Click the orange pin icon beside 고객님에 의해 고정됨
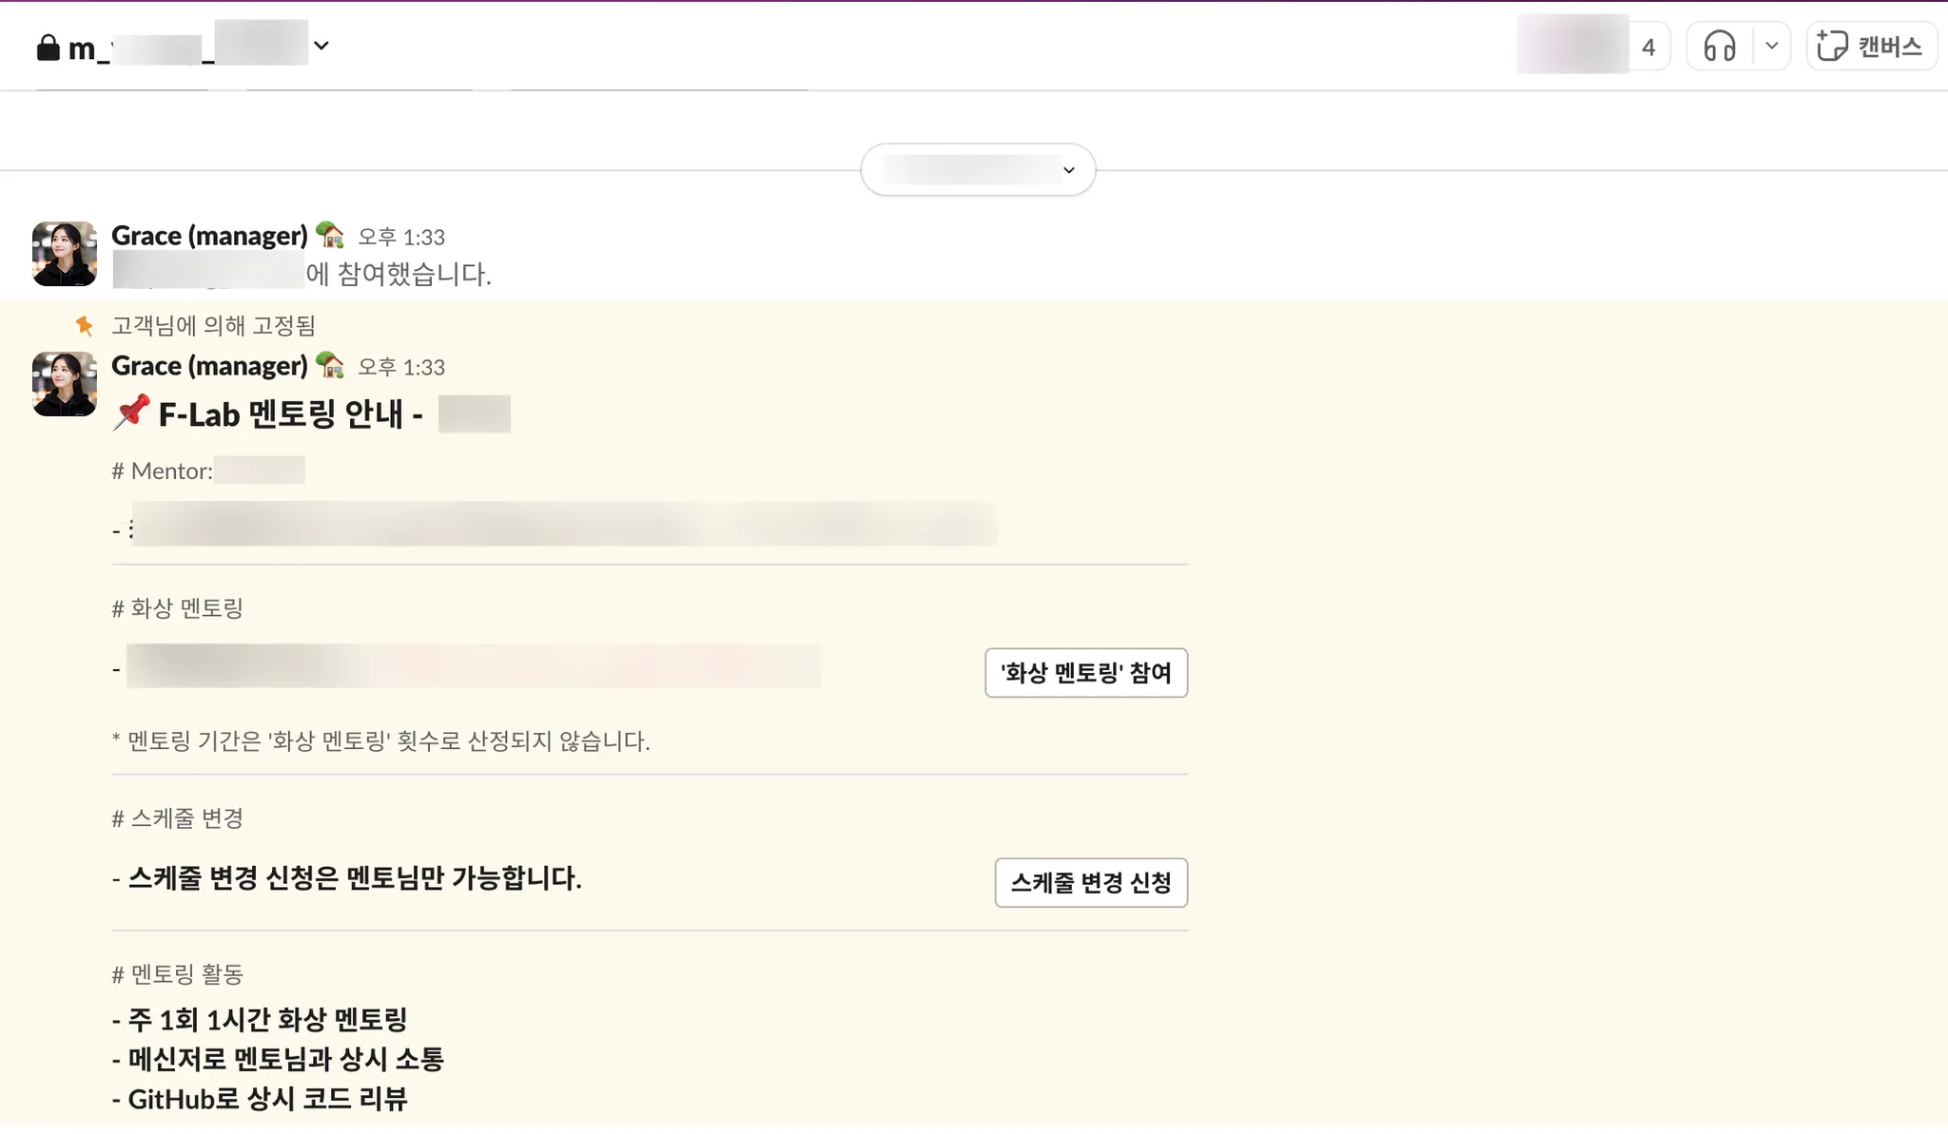Viewport: 1948px width, 1134px height. (x=85, y=326)
